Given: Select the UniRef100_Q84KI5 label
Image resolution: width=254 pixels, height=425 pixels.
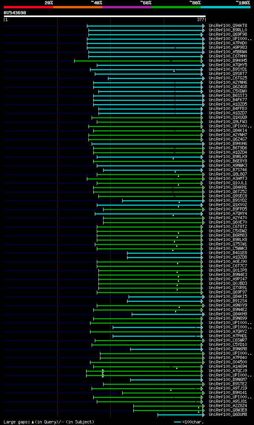Looking at the screenshot, I should (x=228, y=297).
